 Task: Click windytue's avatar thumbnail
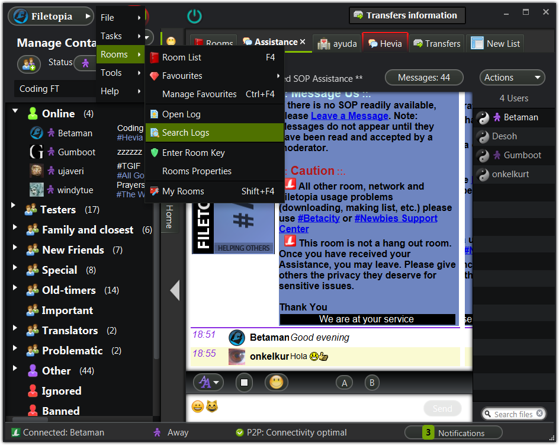tap(36, 190)
